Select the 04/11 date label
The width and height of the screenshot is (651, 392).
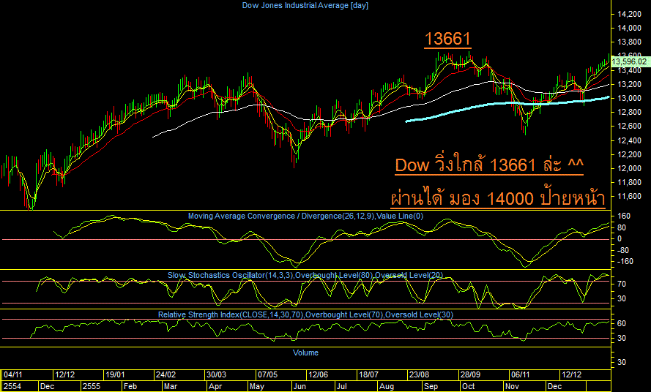13,374
